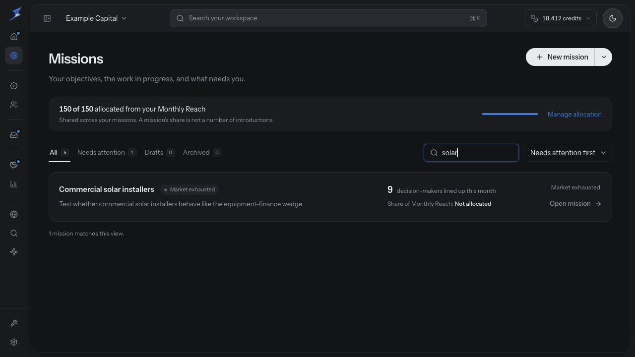The image size is (635, 357).
Task: Switch to the All tab
Action: point(60,153)
